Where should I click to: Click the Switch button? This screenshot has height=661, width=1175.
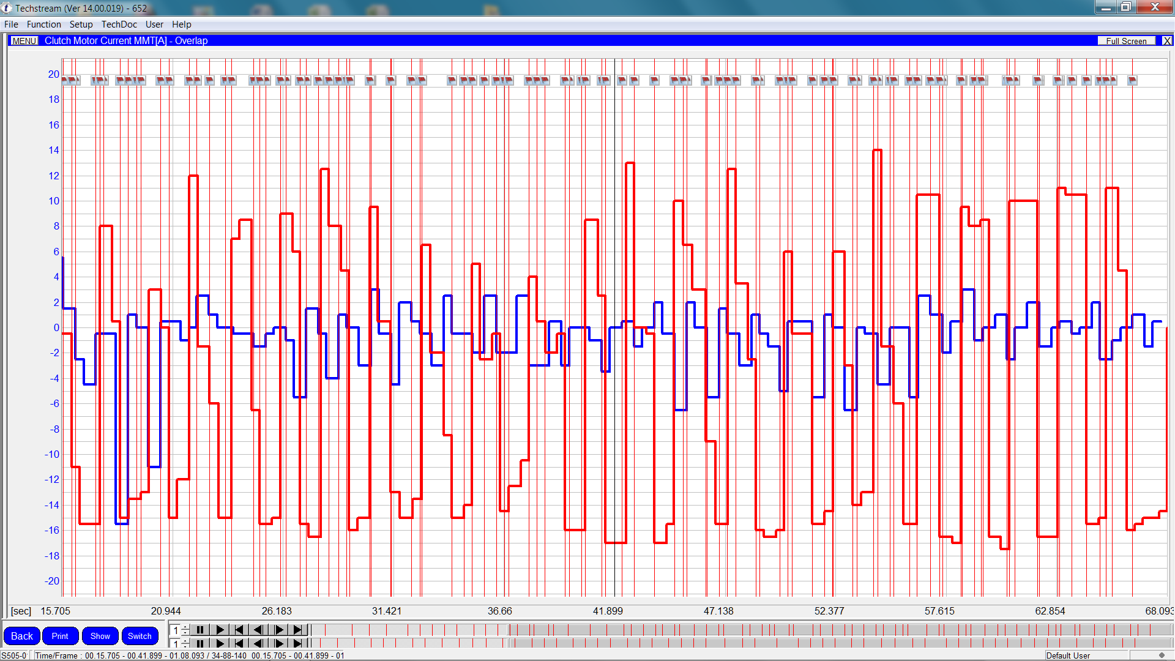tap(140, 636)
